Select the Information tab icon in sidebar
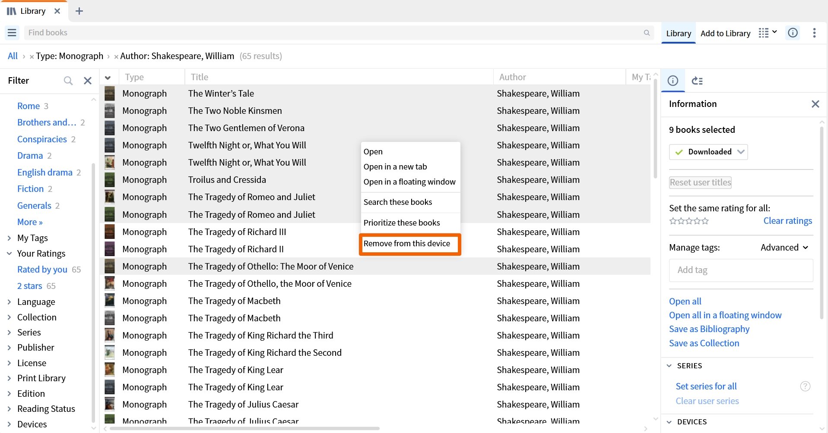 673,81
